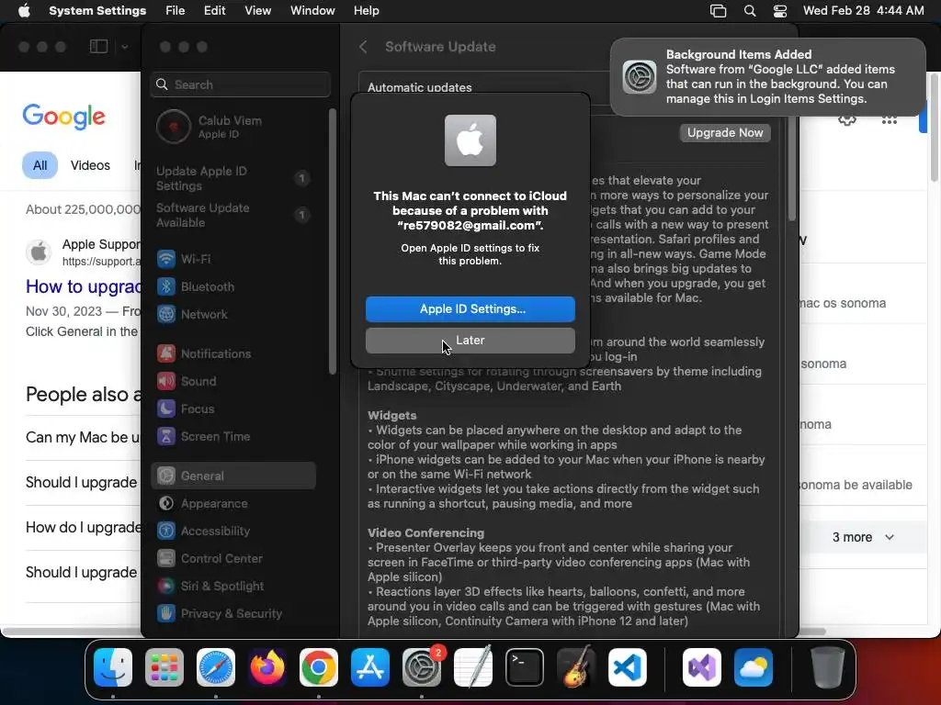This screenshot has width=941, height=705.
Task: Open the Edit menu
Action: pyautogui.click(x=215, y=11)
